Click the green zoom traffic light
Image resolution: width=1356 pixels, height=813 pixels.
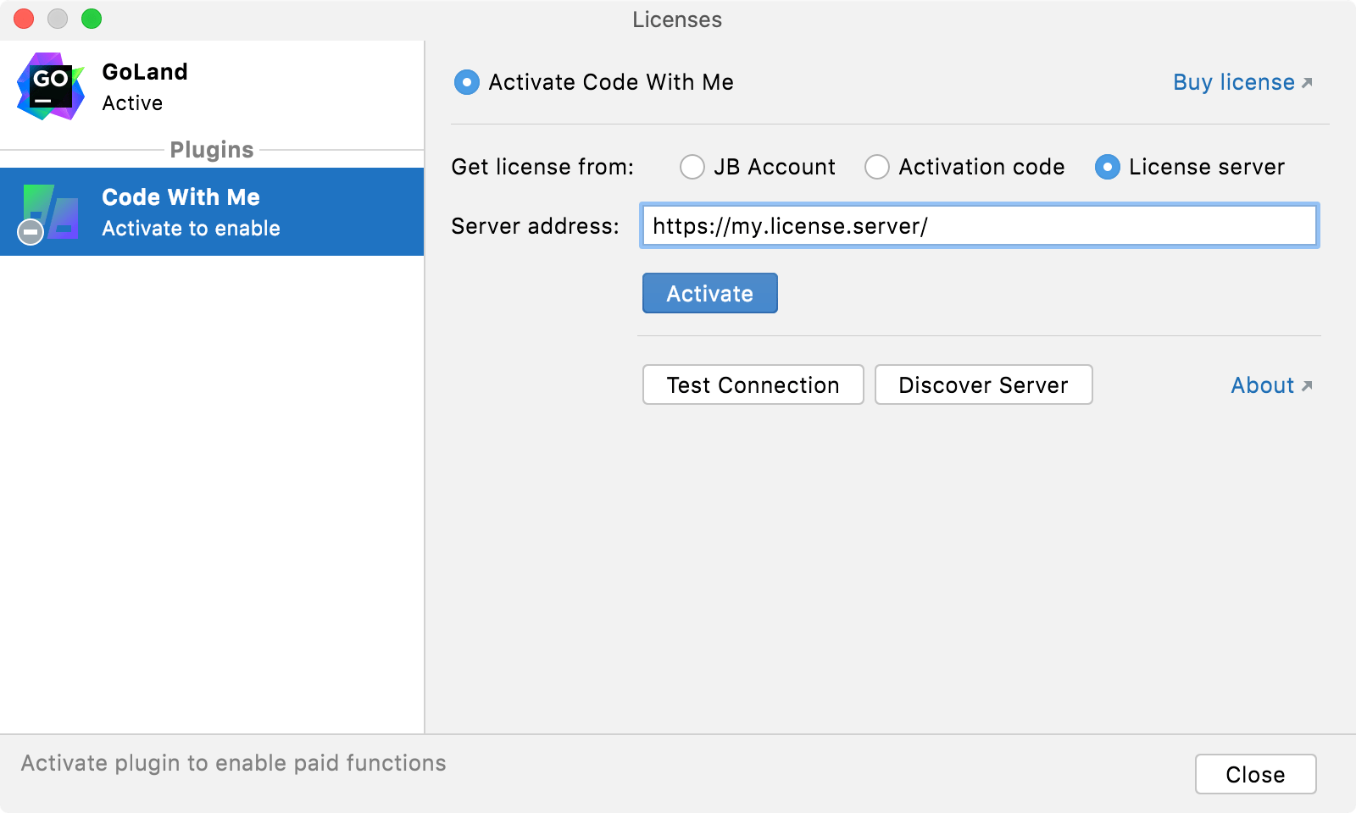click(93, 18)
